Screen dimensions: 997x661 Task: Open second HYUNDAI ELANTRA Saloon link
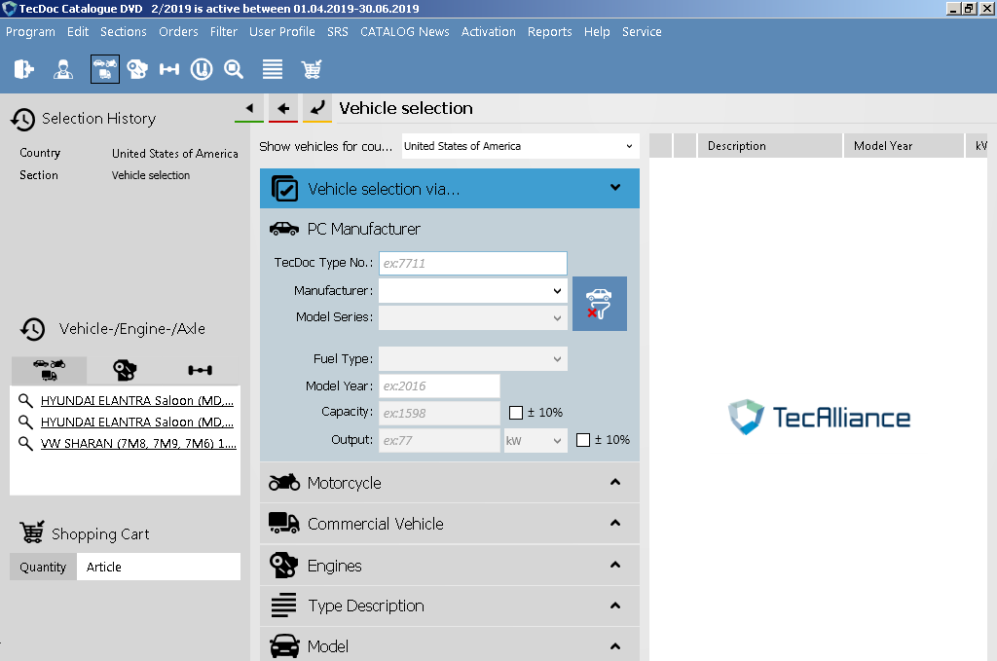click(x=137, y=422)
